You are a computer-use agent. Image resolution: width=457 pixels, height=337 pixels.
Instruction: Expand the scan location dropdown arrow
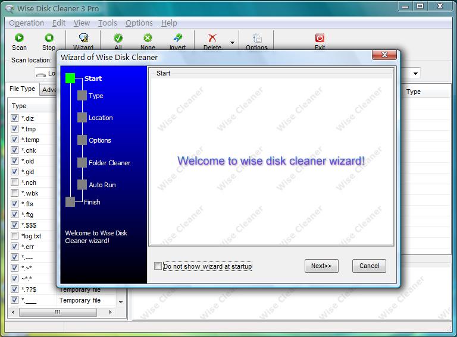pyautogui.click(x=415, y=73)
